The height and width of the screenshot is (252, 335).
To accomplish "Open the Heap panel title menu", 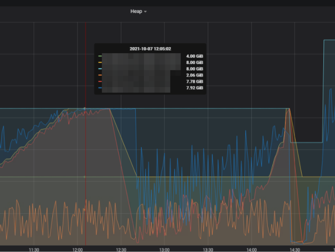I will (x=138, y=11).
